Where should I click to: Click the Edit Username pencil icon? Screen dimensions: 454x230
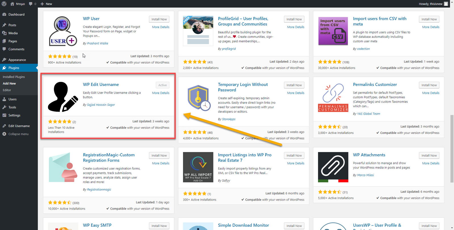click(x=4, y=126)
